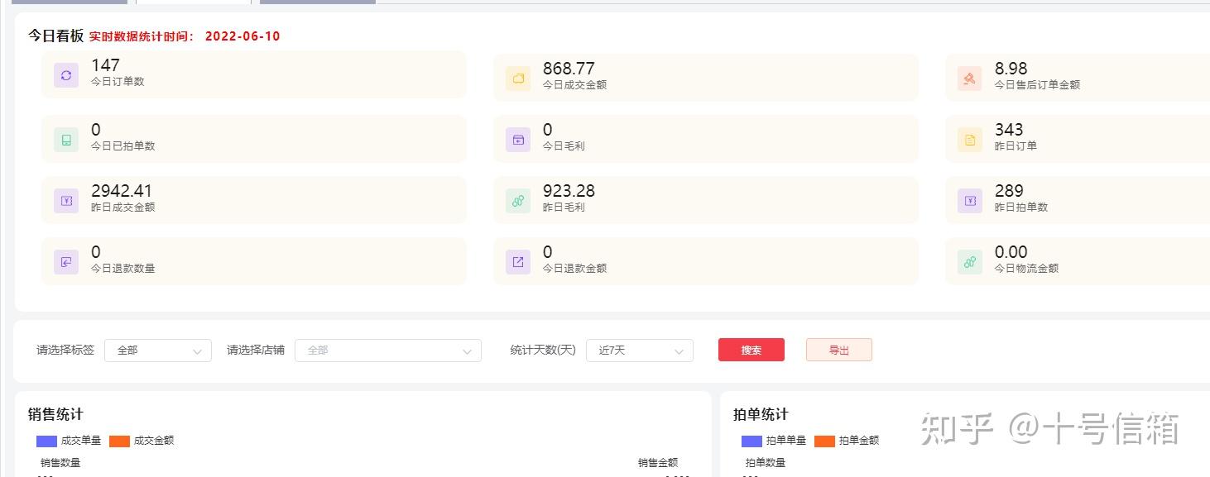
Task: Click the 289 昨日拍单数 value
Action: pos(1009,191)
